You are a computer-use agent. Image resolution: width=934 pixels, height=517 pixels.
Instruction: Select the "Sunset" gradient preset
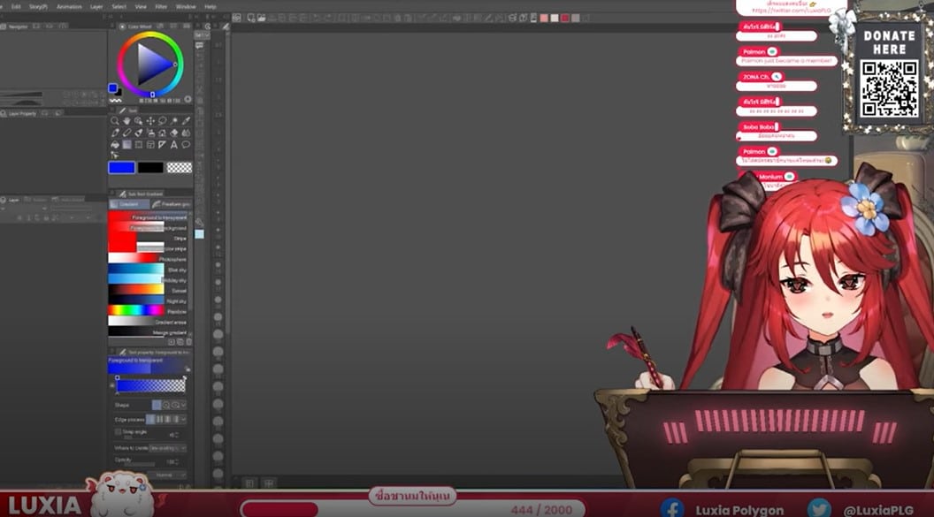[148, 291]
